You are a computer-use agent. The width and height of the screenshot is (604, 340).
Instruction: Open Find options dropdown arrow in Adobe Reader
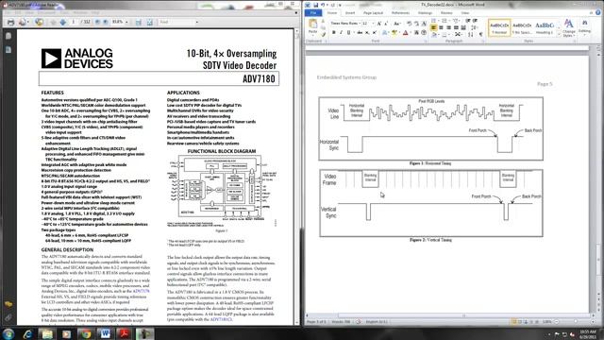click(197, 22)
